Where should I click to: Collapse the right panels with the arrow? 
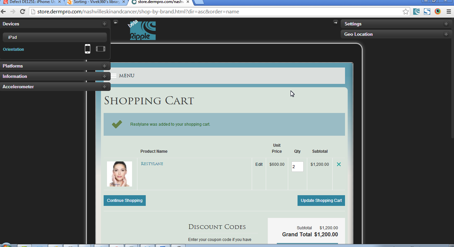336,22
